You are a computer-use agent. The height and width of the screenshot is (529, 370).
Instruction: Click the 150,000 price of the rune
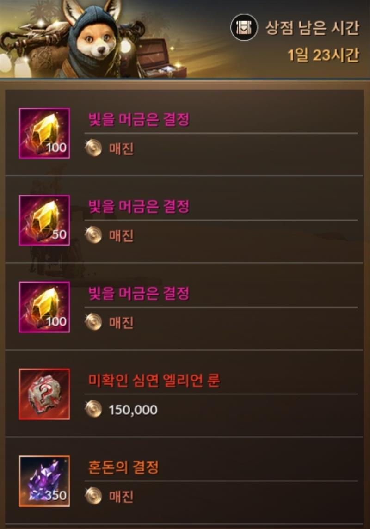(133, 410)
